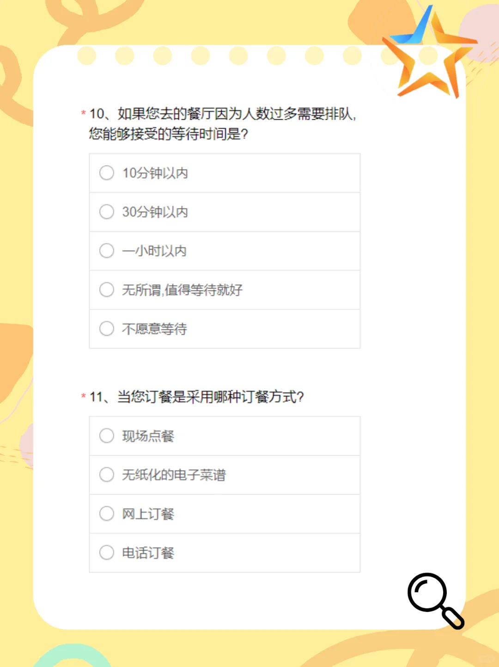Click the required asterisk beside question 11
This screenshot has width=499, height=667.
click(x=84, y=396)
